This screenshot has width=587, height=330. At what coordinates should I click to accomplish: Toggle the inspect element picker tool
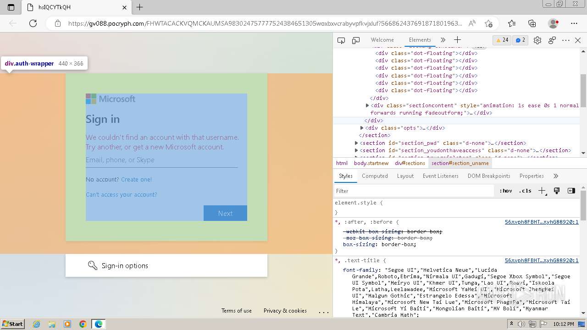click(341, 40)
